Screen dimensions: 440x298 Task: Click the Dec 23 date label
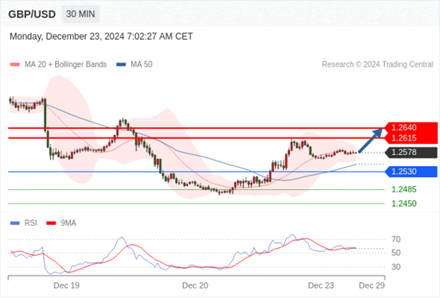(x=321, y=285)
